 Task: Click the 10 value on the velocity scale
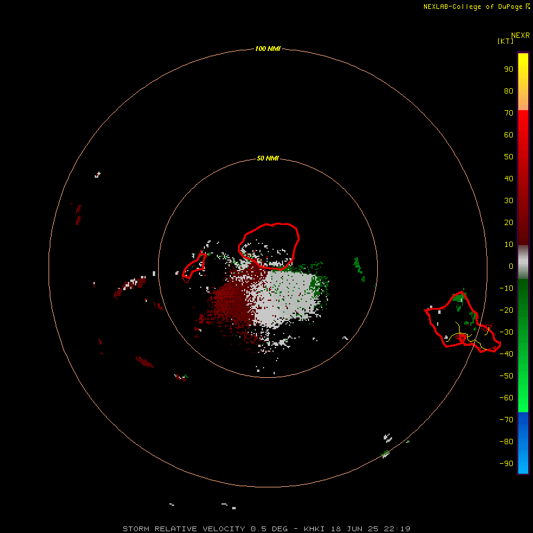pyautogui.click(x=509, y=245)
